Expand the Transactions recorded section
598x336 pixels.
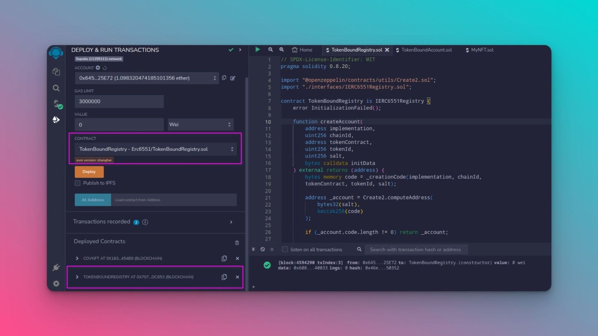(x=231, y=222)
